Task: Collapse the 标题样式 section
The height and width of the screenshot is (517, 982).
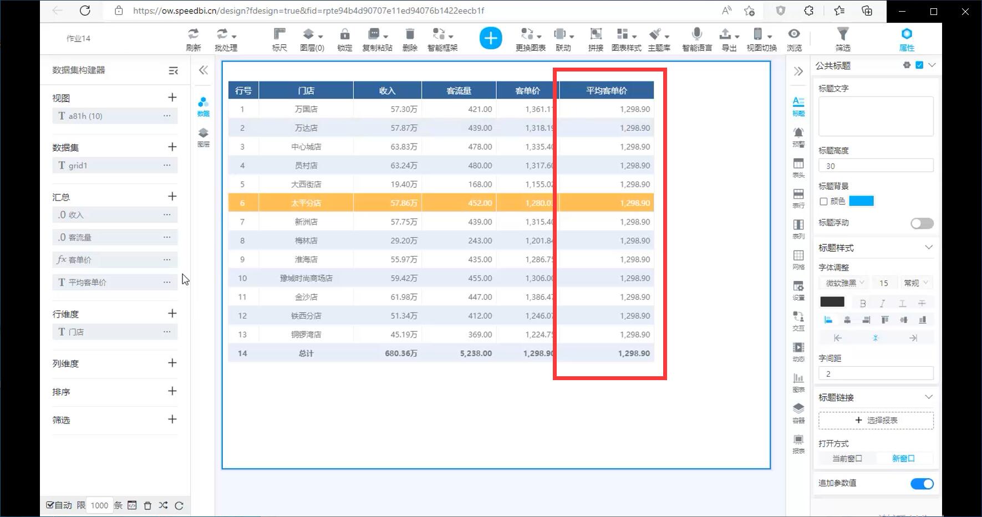Action: 928,248
